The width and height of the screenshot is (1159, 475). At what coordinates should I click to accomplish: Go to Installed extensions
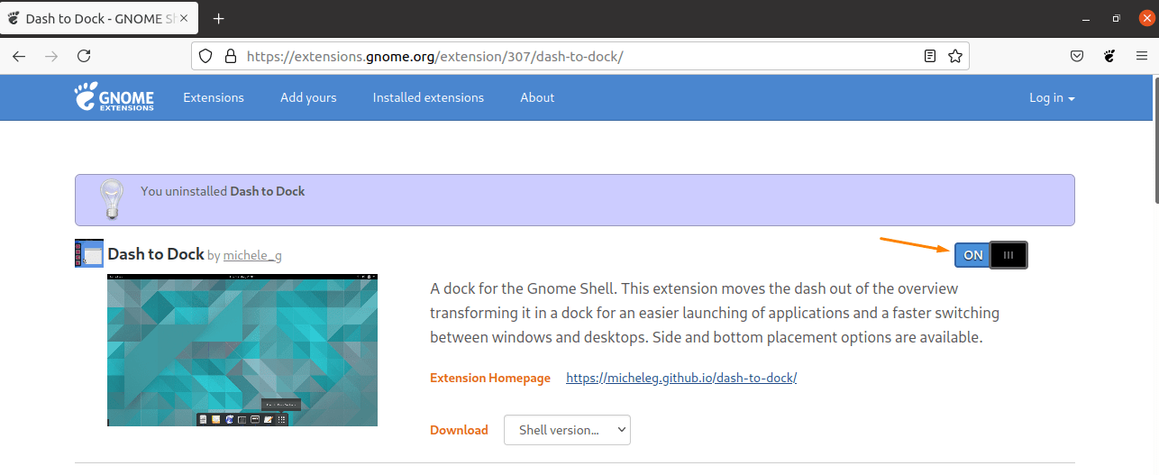[428, 97]
